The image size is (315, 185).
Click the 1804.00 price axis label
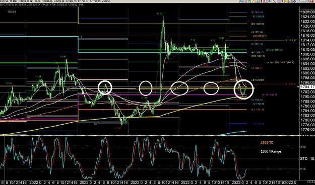(x=307, y=64)
